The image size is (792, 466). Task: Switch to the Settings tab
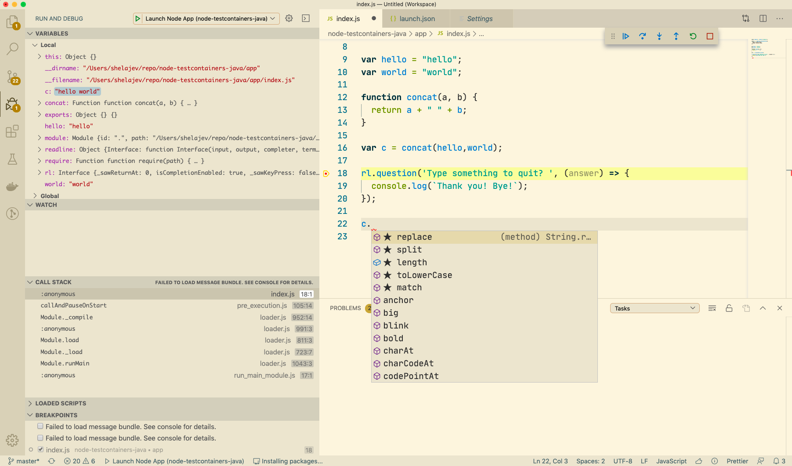click(479, 19)
